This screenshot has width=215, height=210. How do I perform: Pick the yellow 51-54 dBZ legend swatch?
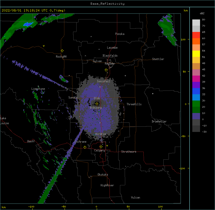(196, 54)
